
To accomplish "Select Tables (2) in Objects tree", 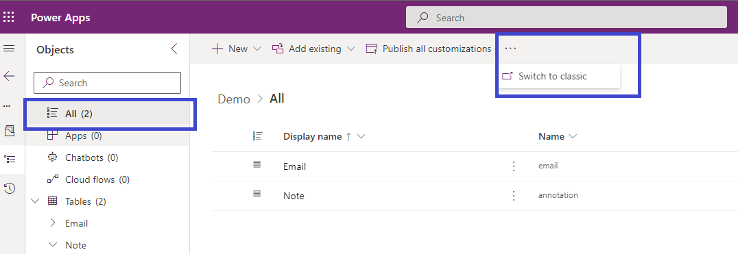I will point(85,201).
